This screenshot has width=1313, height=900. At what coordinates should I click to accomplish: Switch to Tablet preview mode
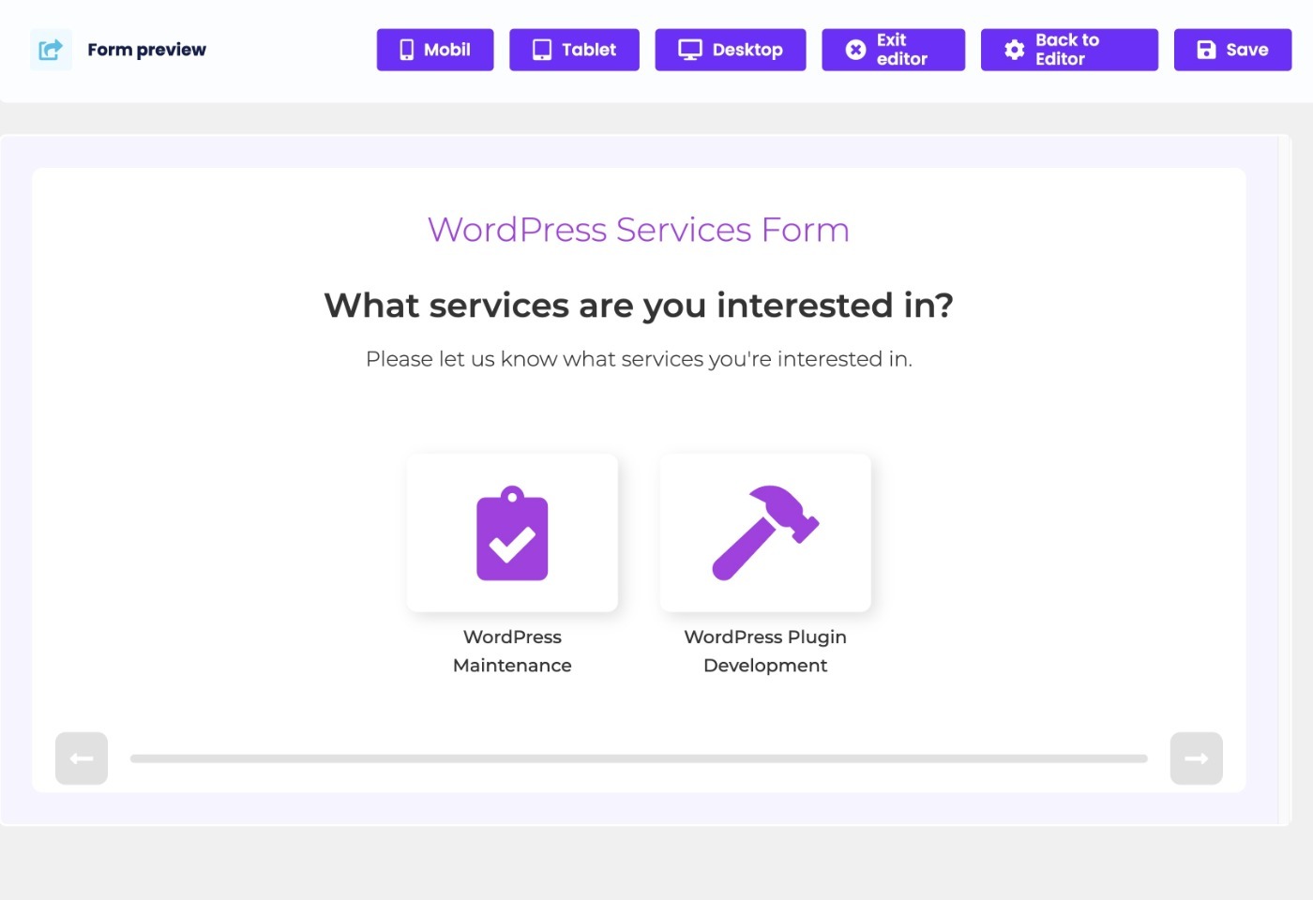point(574,50)
